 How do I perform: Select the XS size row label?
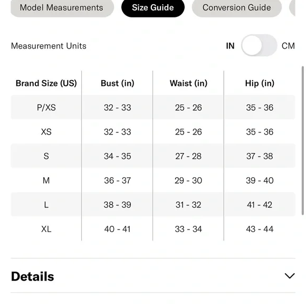[46, 132]
